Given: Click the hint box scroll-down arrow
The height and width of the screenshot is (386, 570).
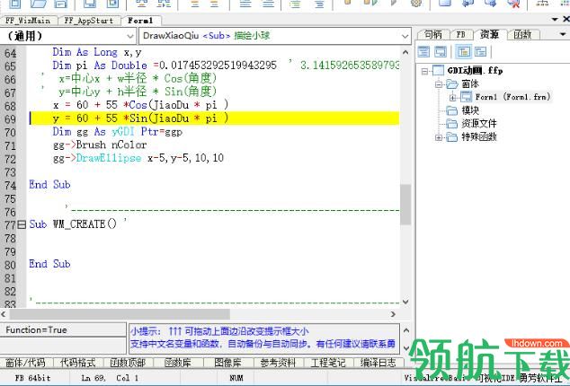Looking at the screenshot, I should tap(406, 348).
